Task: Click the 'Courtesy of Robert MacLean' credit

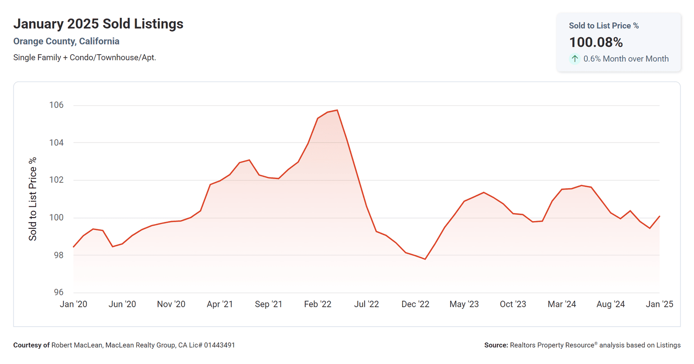Action: click(124, 345)
